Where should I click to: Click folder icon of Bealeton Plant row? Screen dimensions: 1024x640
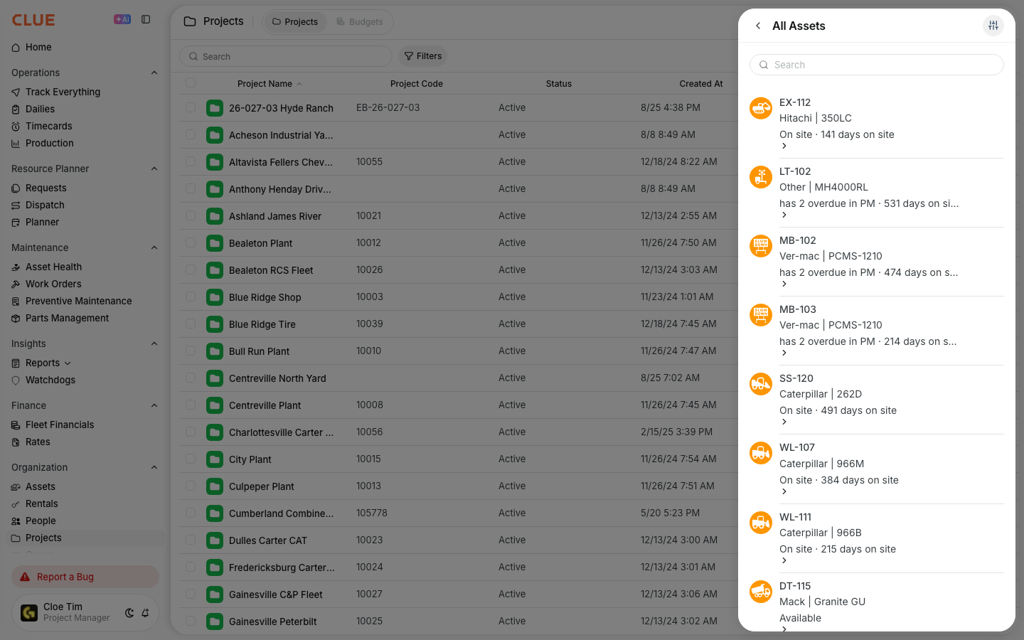(215, 243)
